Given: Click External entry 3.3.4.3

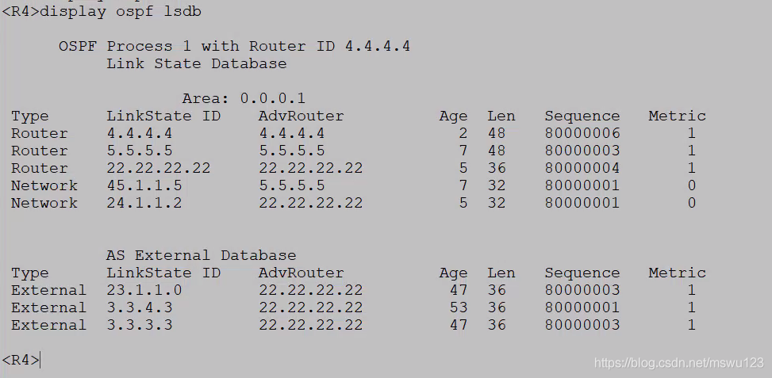Looking at the screenshot, I should point(140,307).
